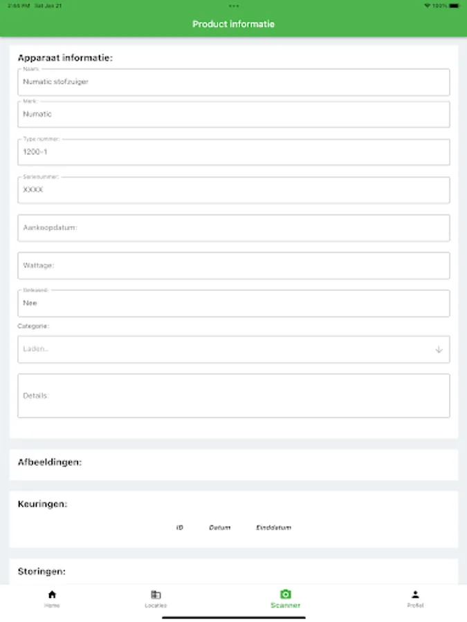Viewport: 467px width, 622px height.
Task: Open the Categorie 'Laden...' select box
Action: [x=221, y=350]
